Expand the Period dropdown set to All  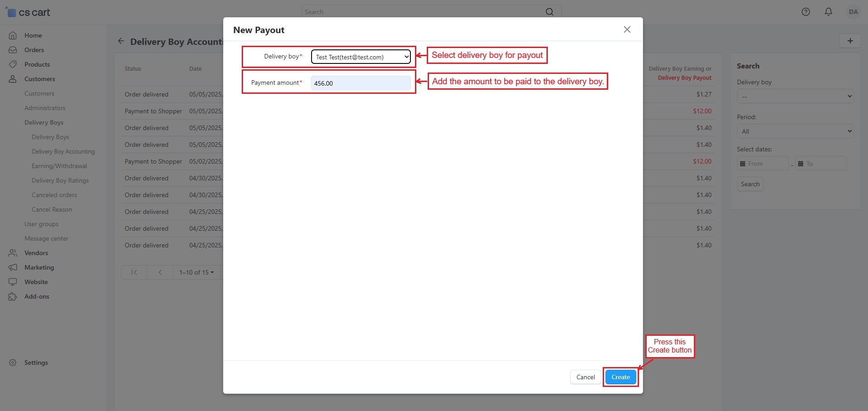pos(795,131)
